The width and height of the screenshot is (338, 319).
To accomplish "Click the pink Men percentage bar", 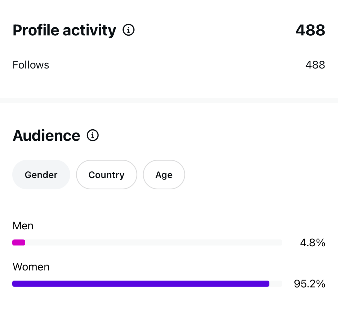I will (x=19, y=243).
